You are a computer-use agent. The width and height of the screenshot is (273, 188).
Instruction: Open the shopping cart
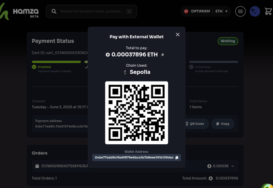(x=268, y=11)
